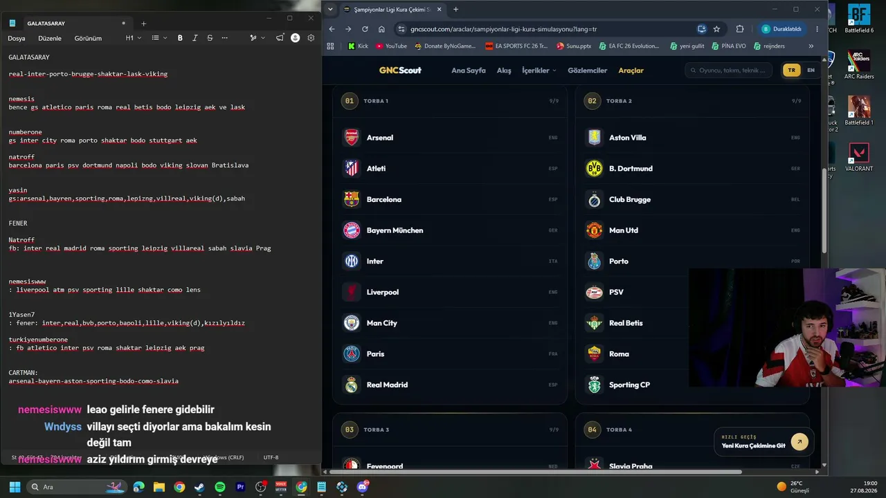Open the Chrome extensions puzzle icon
This screenshot has width=886, height=498.
click(x=740, y=29)
